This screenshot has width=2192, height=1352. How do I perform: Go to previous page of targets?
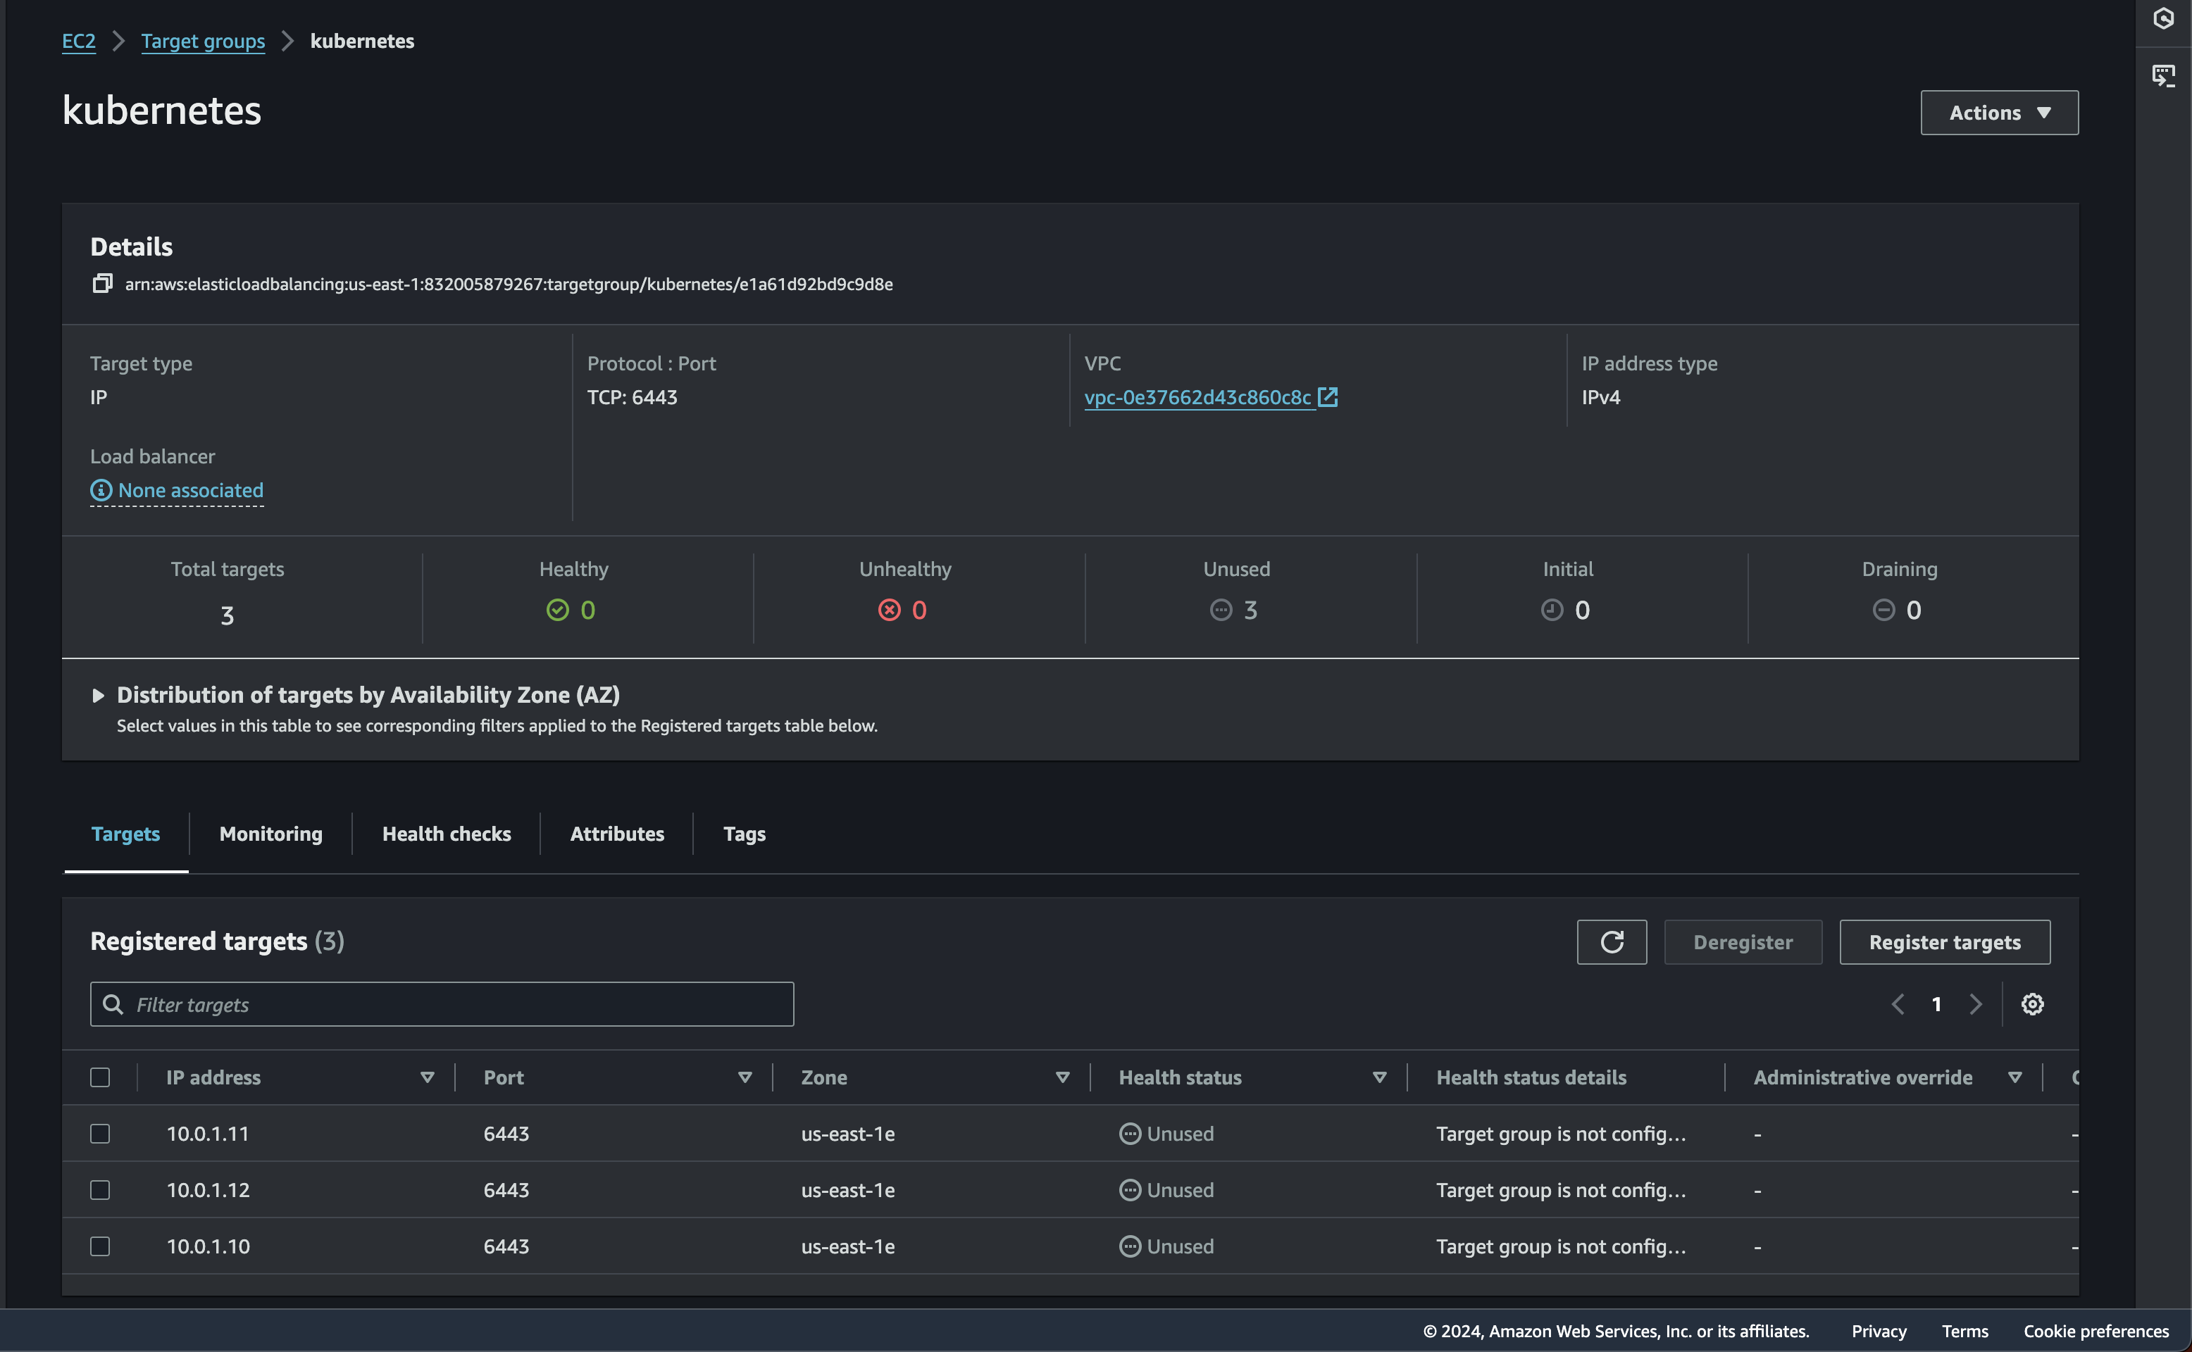(x=1898, y=1004)
